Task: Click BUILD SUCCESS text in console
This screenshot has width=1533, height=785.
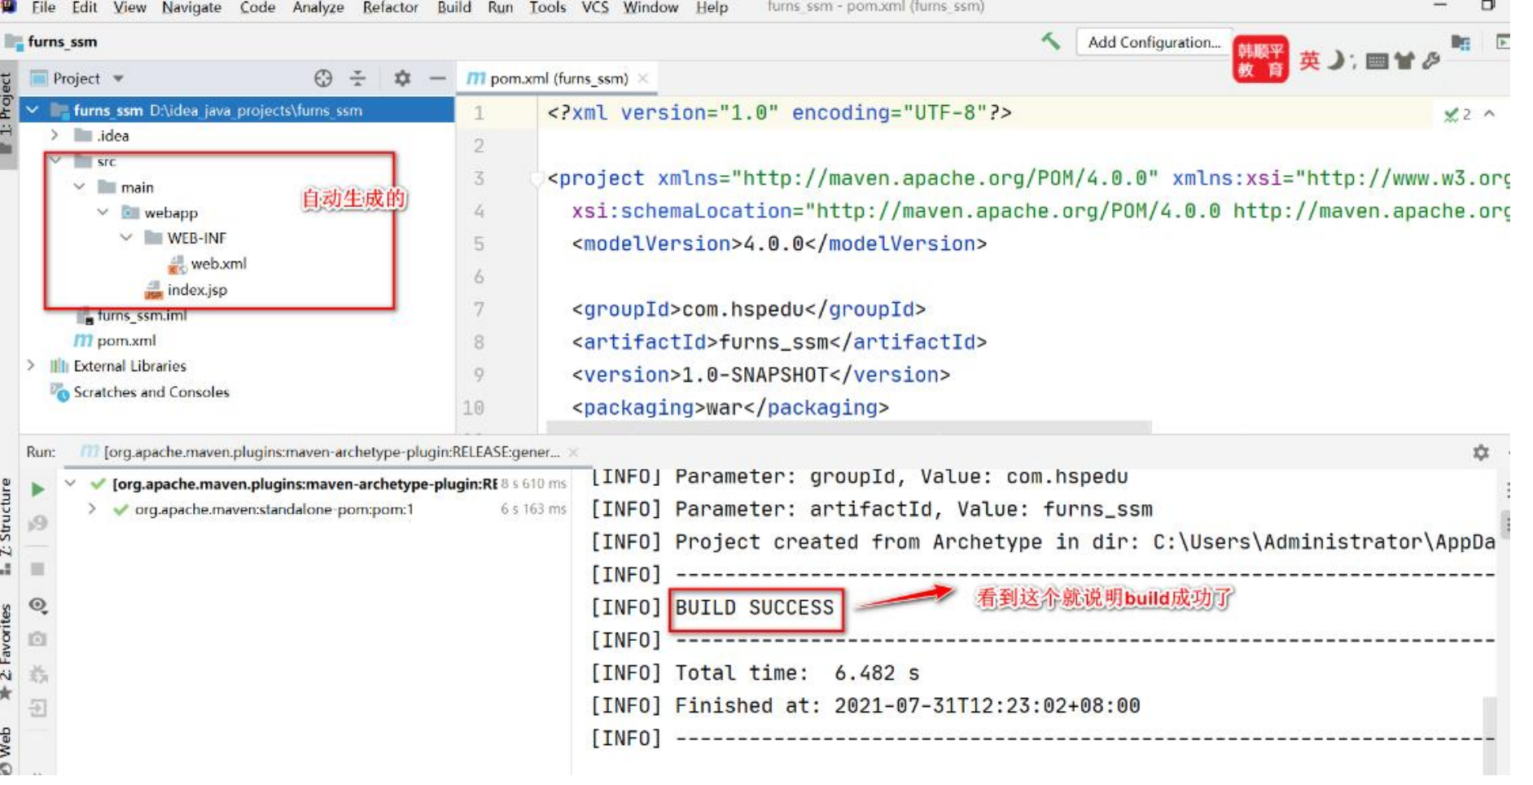Action: [x=755, y=608]
